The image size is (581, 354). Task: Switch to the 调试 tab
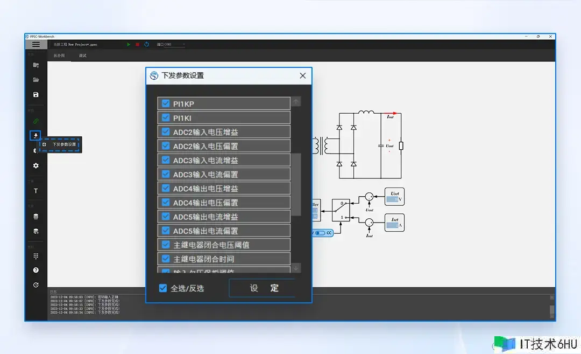click(82, 55)
